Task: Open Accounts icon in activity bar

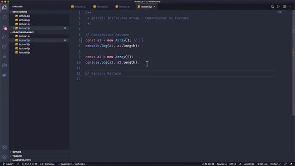Action: 4,147
